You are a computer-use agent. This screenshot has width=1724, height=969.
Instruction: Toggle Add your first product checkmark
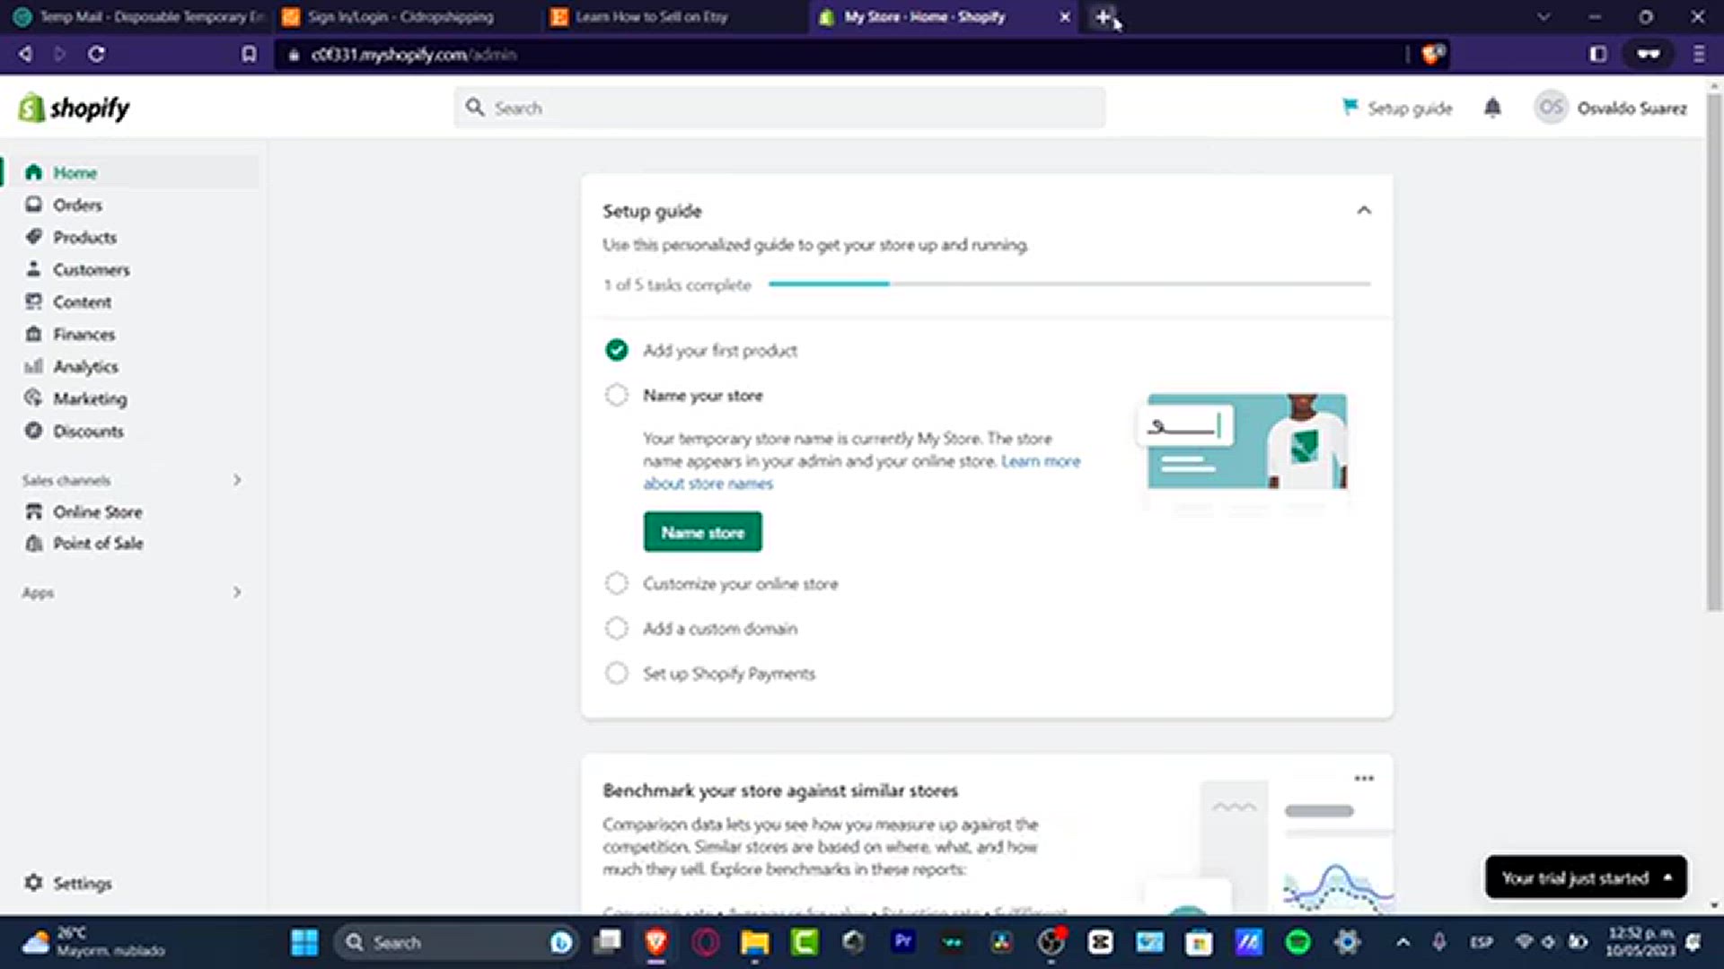click(617, 350)
